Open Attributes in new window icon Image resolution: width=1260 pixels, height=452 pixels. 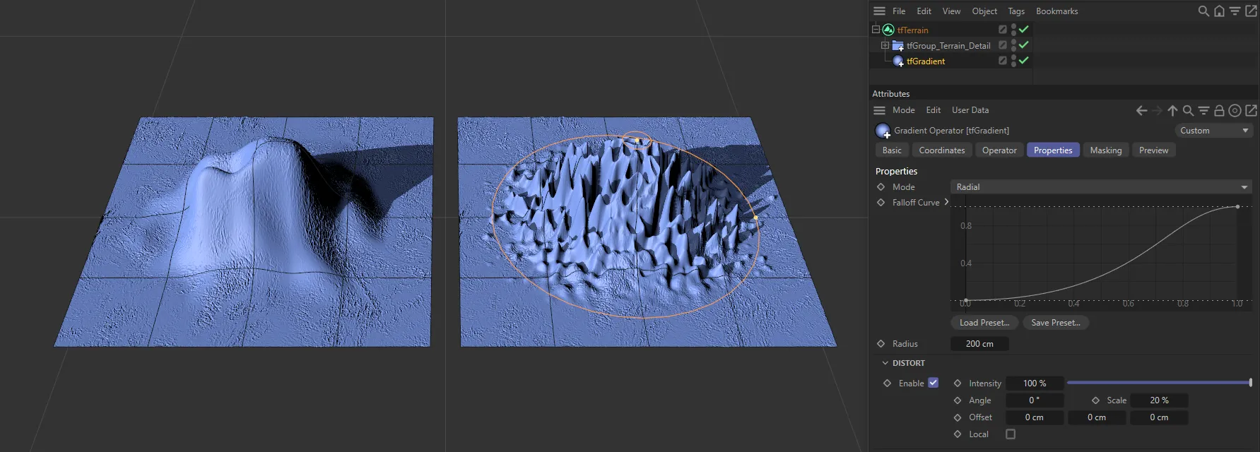point(1251,111)
